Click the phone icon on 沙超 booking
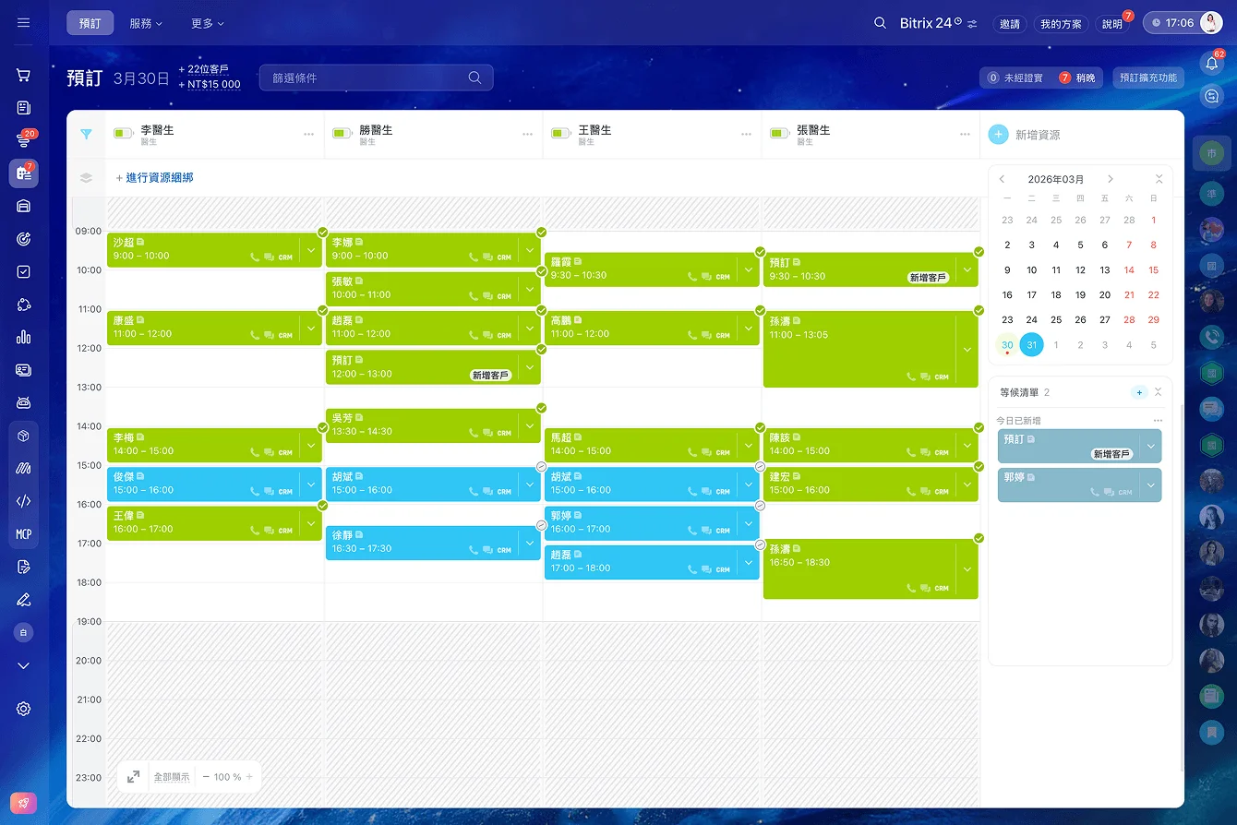This screenshot has width=1237, height=825. (x=255, y=257)
